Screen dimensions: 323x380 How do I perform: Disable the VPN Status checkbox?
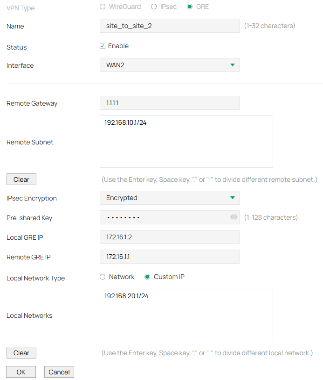pyautogui.click(x=102, y=46)
